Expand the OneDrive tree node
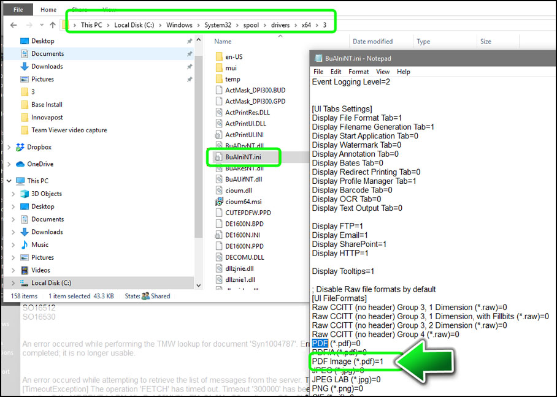The height and width of the screenshot is (397, 557). tap(9, 164)
